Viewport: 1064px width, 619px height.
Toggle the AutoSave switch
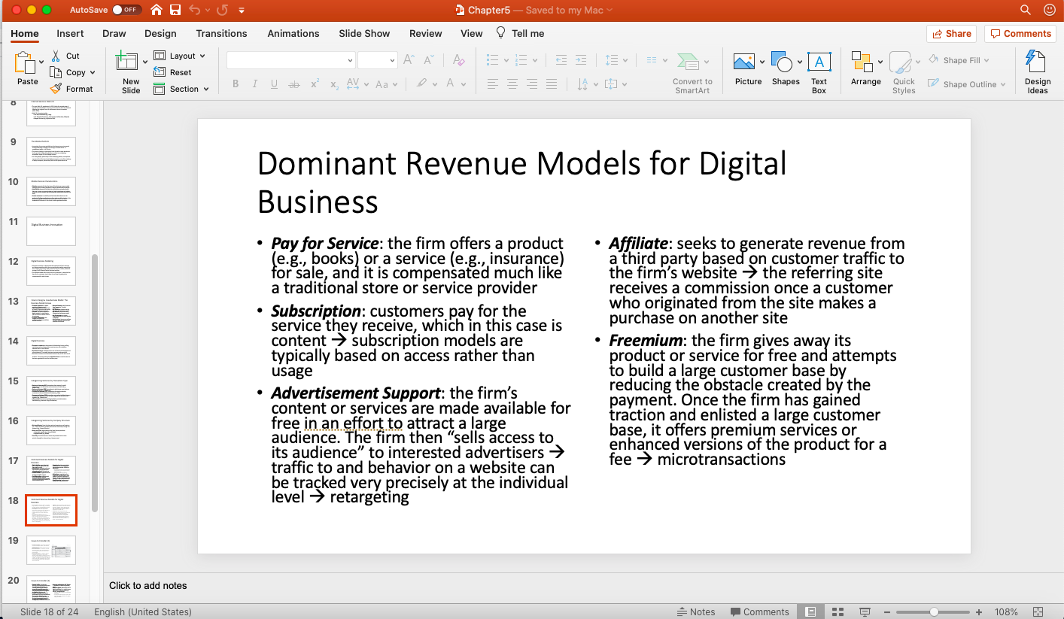126,10
